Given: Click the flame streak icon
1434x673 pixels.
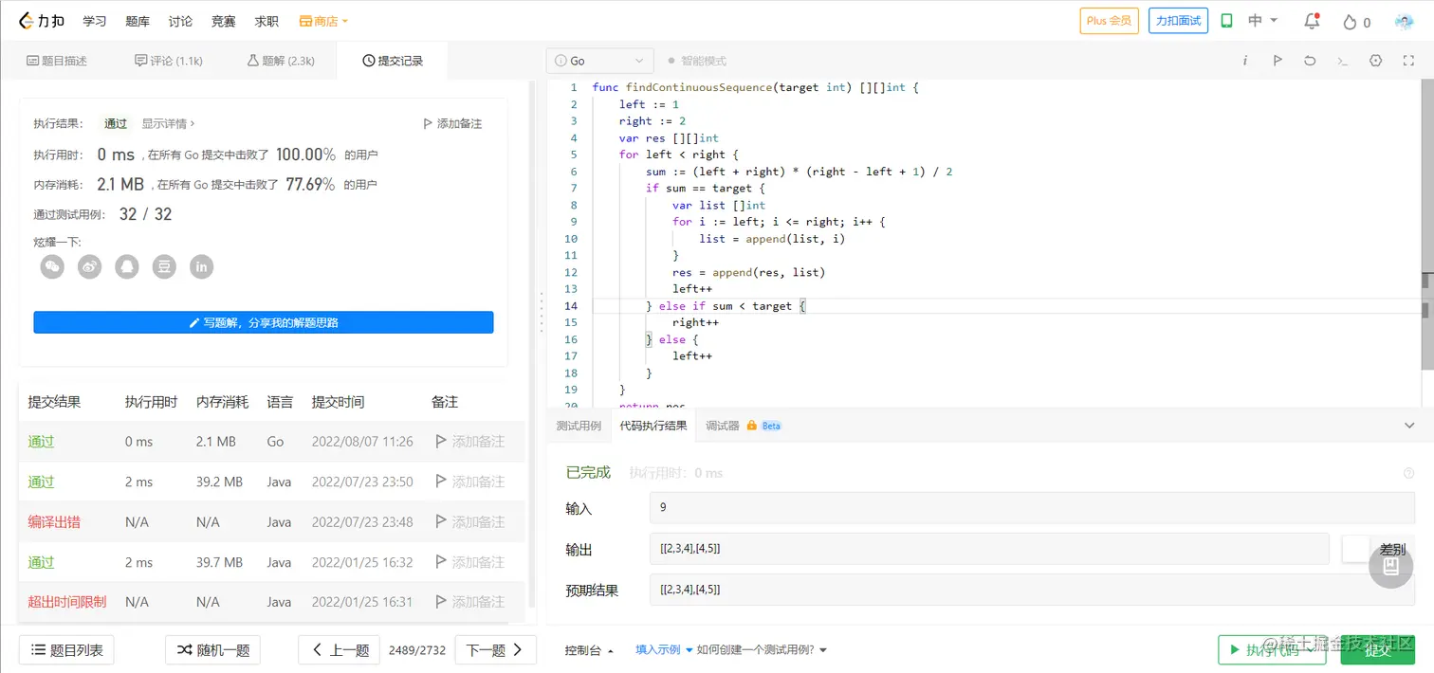Looking at the screenshot, I should (1350, 22).
